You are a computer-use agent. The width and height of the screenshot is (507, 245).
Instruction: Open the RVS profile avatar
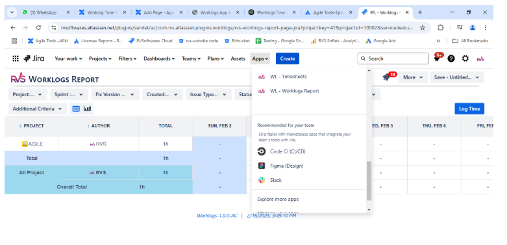pos(480,58)
